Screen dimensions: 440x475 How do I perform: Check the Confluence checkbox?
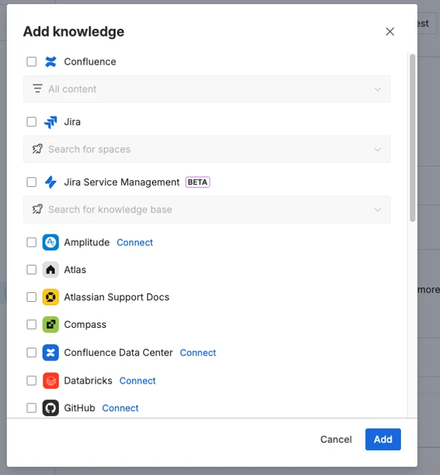tap(32, 62)
